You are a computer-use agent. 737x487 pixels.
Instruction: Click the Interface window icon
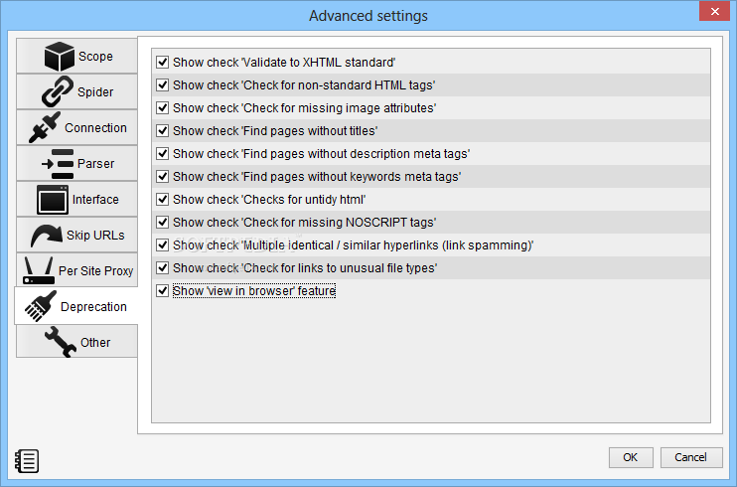pyautogui.click(x=53, y=200)
